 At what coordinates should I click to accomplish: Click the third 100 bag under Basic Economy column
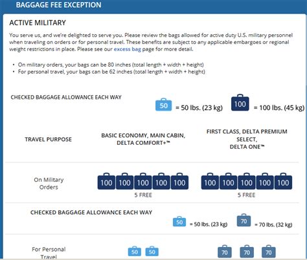143,181
